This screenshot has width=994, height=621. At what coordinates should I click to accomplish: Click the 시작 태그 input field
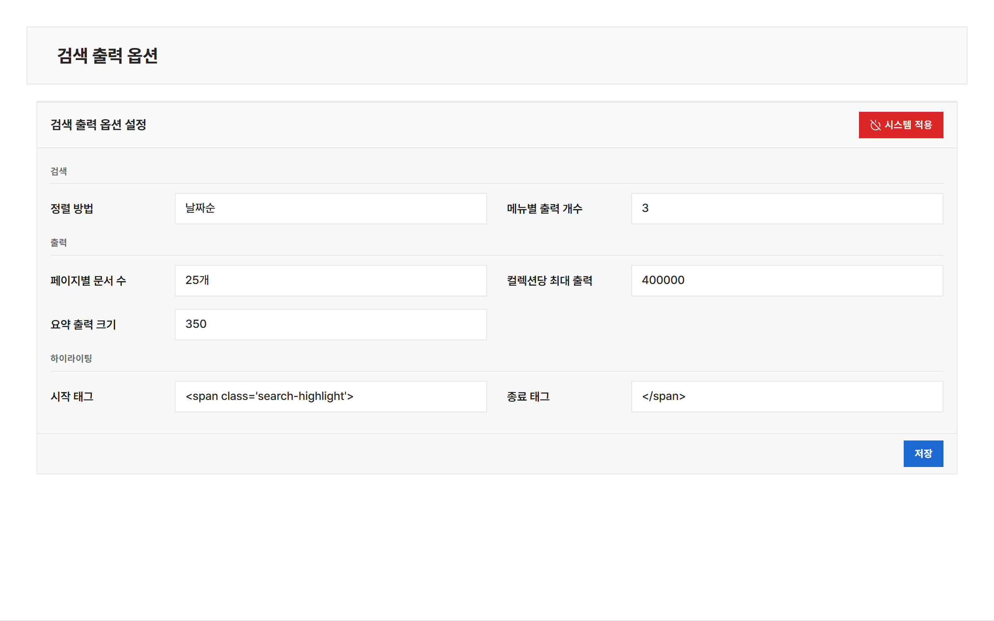tap(331, 397)
